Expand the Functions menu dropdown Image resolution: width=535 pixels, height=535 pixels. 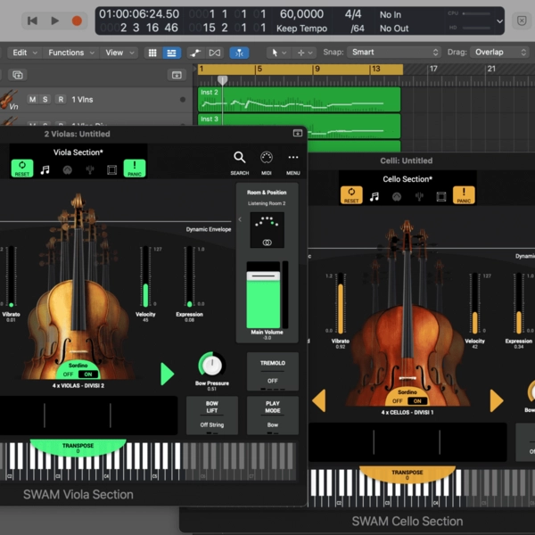pos(70,53)
